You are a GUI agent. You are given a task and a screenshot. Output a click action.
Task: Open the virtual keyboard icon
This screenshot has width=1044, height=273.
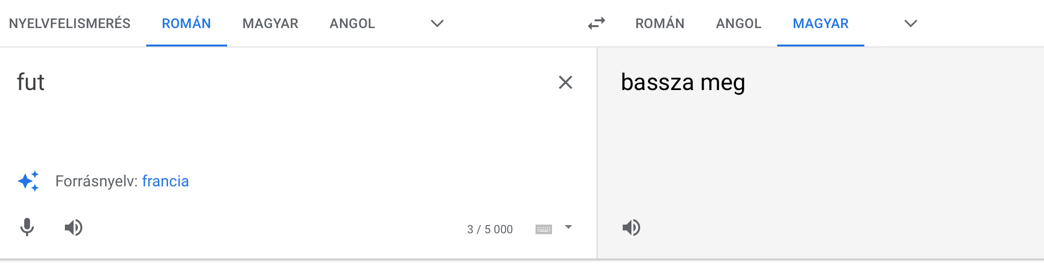pos(543,229)
